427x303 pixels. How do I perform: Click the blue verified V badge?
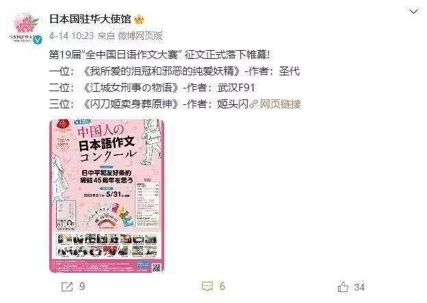pos(38,40)
